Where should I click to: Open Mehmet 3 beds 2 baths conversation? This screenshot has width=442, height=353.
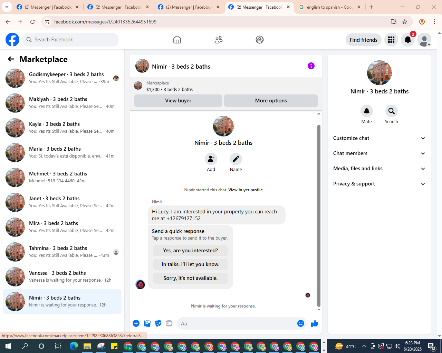[62, 178]
